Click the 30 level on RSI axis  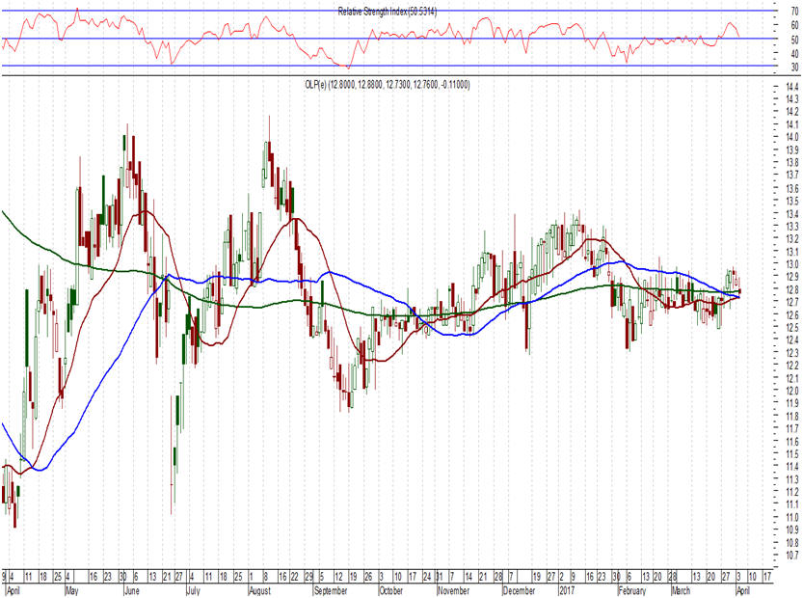(x=767, y=68)
